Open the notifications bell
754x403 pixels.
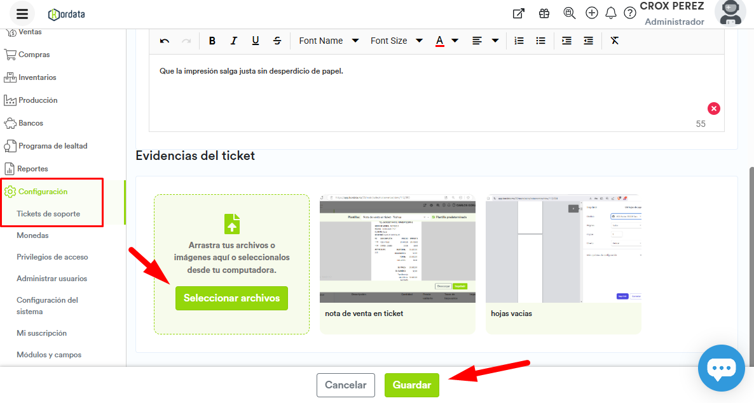point(611,13)
